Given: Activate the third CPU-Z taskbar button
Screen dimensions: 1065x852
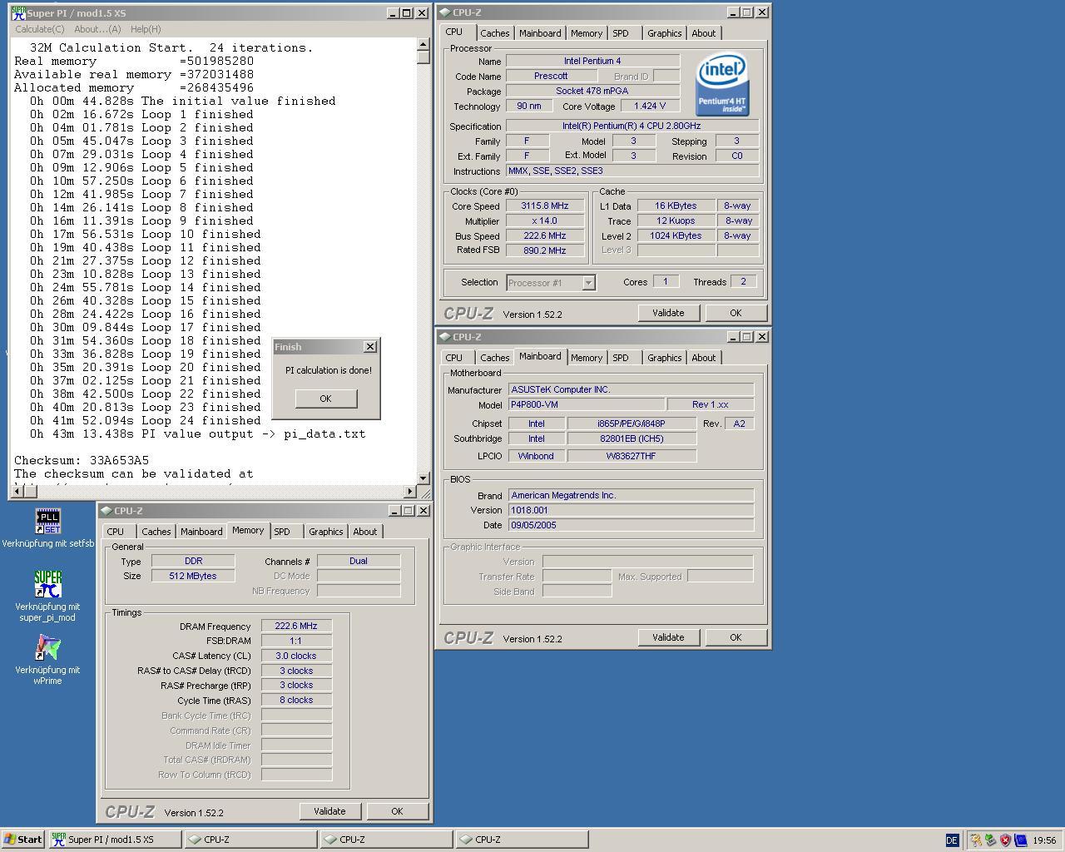Looking at the screenshot, I should [x=522, y=840].
